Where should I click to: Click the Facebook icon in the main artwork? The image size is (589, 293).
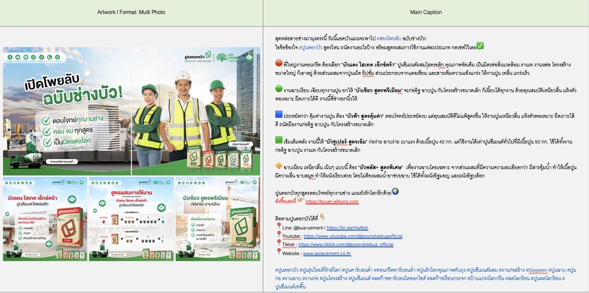click(x=10, y=57)
